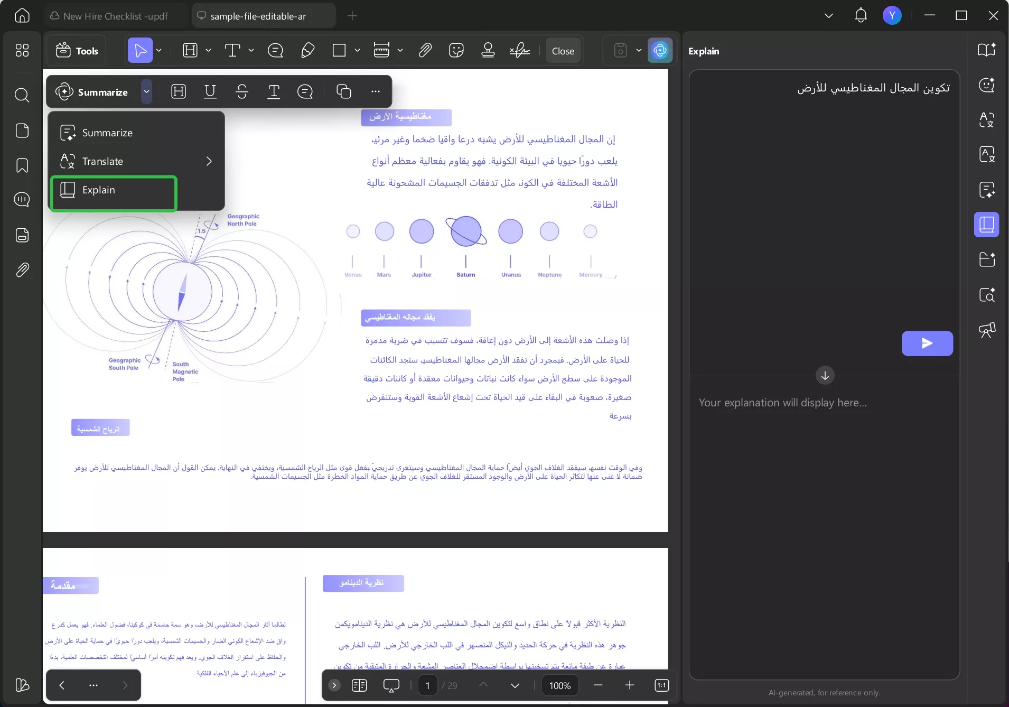1009x707 pixels.
Task: Underline the selected text via mini toolbar
Action: tap(210, 91)
